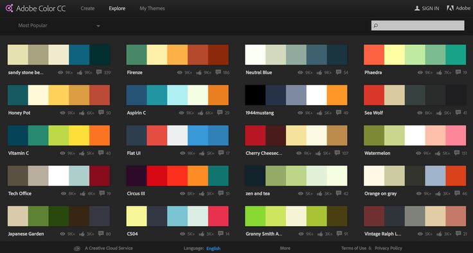Open the Aspirin C theme title

[136, 113]
